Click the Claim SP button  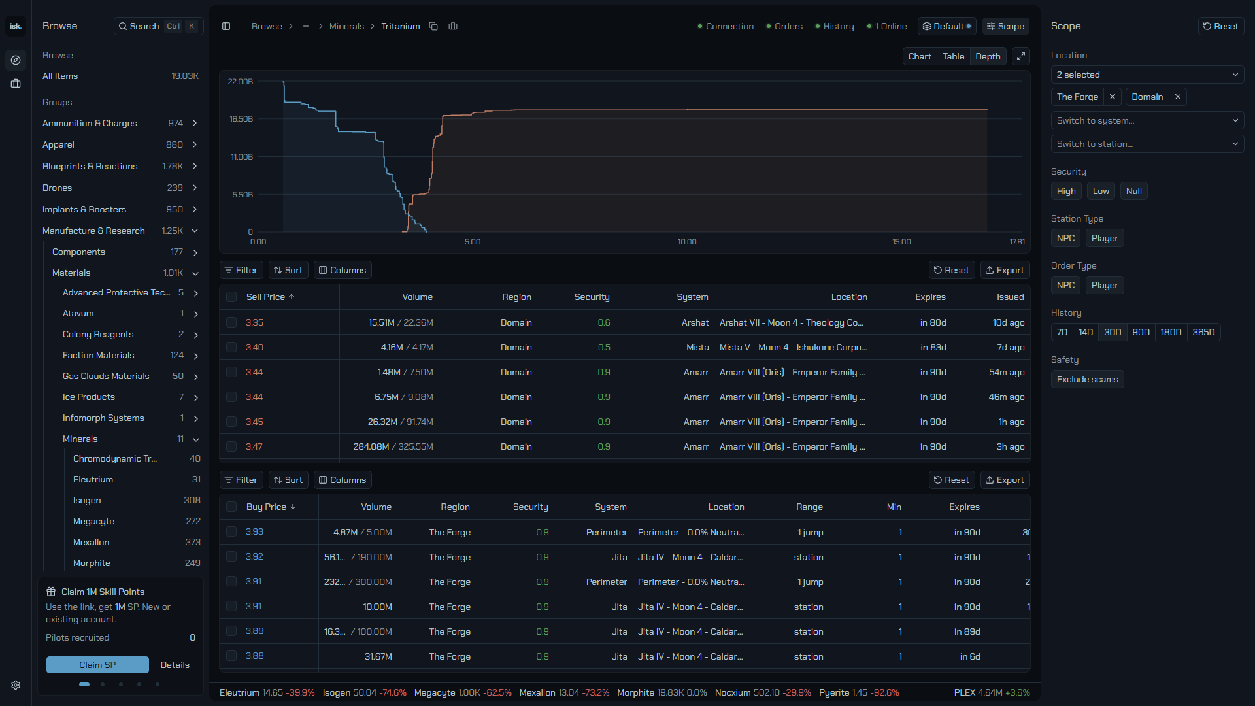pyautogui.click(x=97, y=665)
